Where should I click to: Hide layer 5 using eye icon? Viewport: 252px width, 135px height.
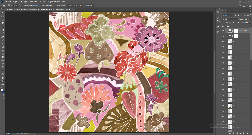coord(223,57)
